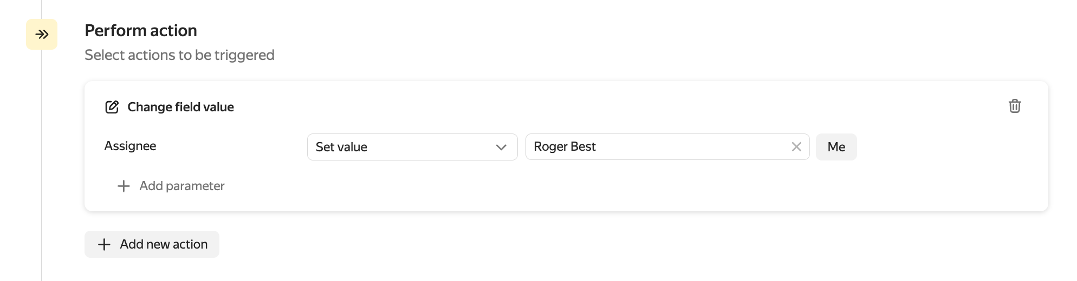Click the Select actions to be triggered subtitle
Image resolution: width=1077 pixels, height=281 pixels.
[x=179, y=55]
